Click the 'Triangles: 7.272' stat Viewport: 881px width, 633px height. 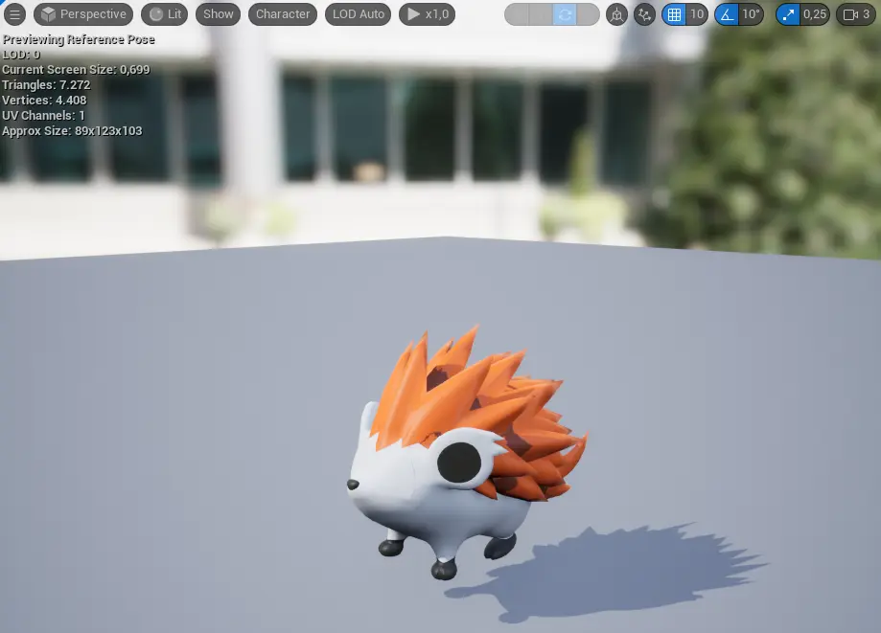click(46, 84)
